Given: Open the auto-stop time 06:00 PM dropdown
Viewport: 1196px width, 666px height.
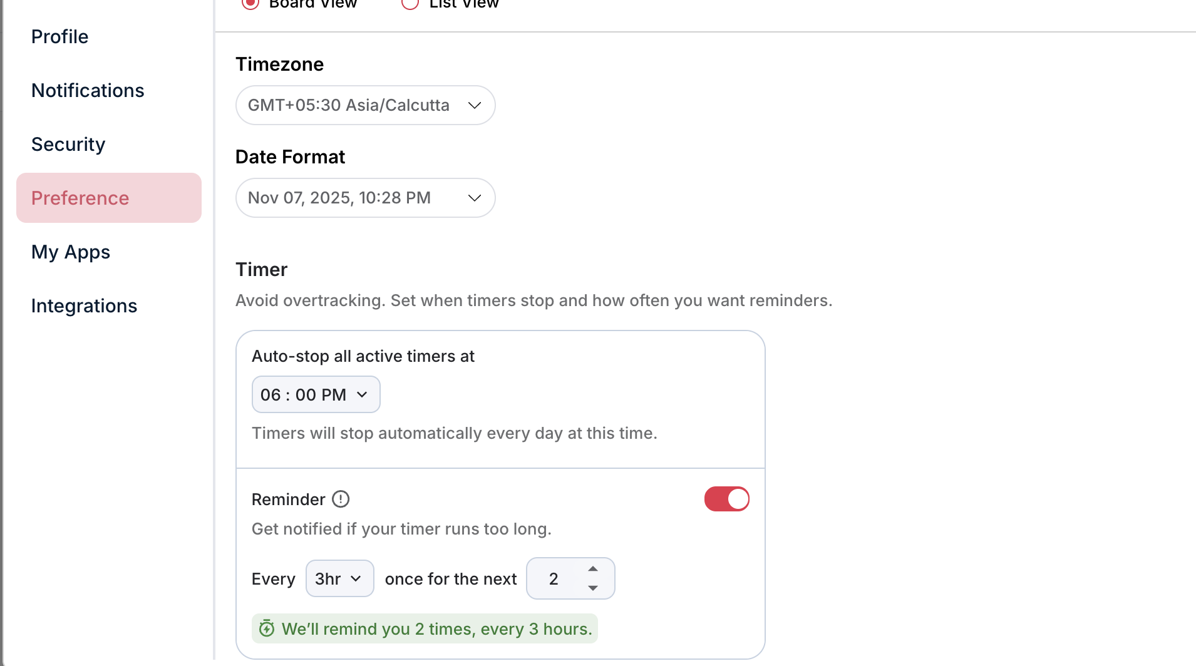Looking at the screenshot, I should coord(316,394).
